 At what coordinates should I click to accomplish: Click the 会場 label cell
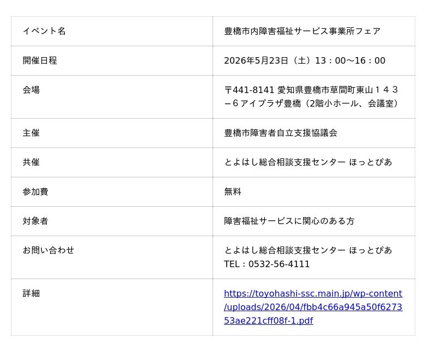(112, 97)
